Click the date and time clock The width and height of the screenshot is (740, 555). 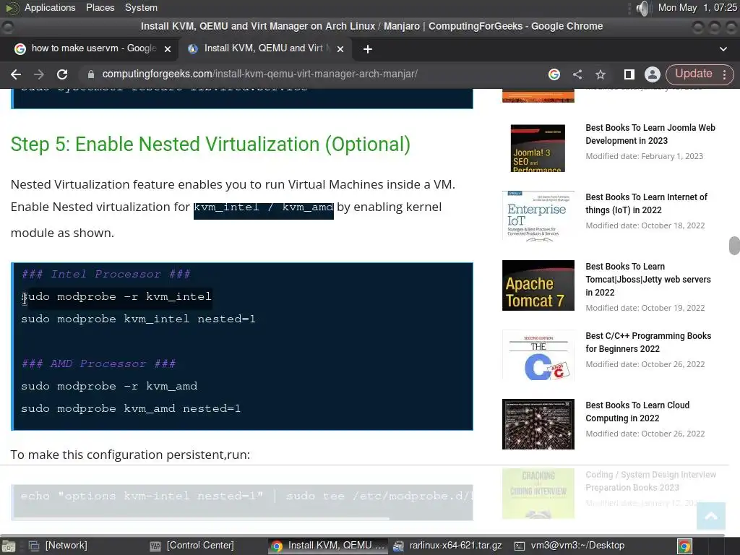pyautogui.click(x=697, y=7)
